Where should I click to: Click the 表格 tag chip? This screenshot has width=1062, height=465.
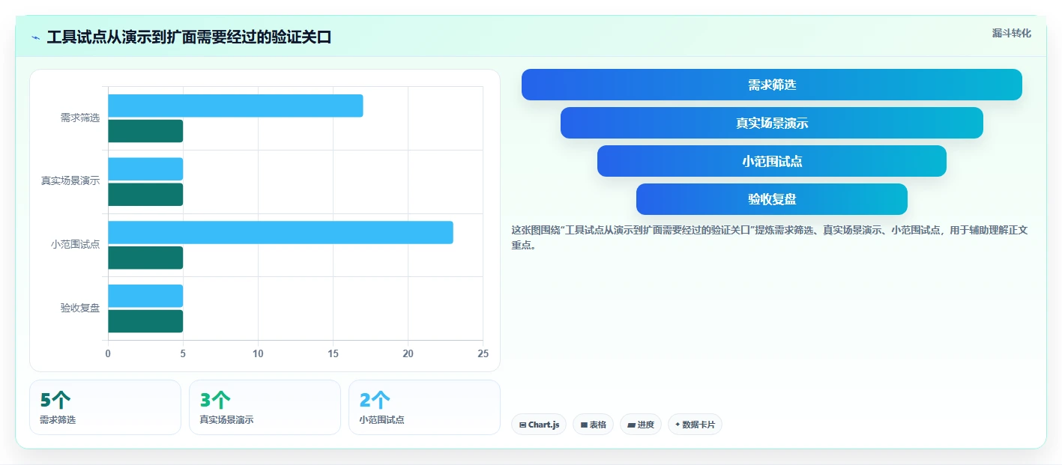click(x=593, y=425)
